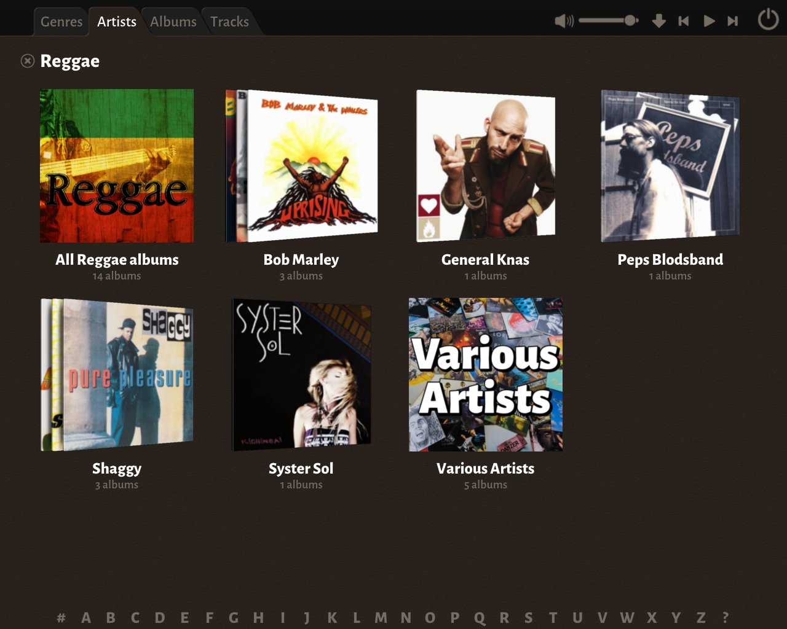Click the Shaggy artist name

click(117, 469)
